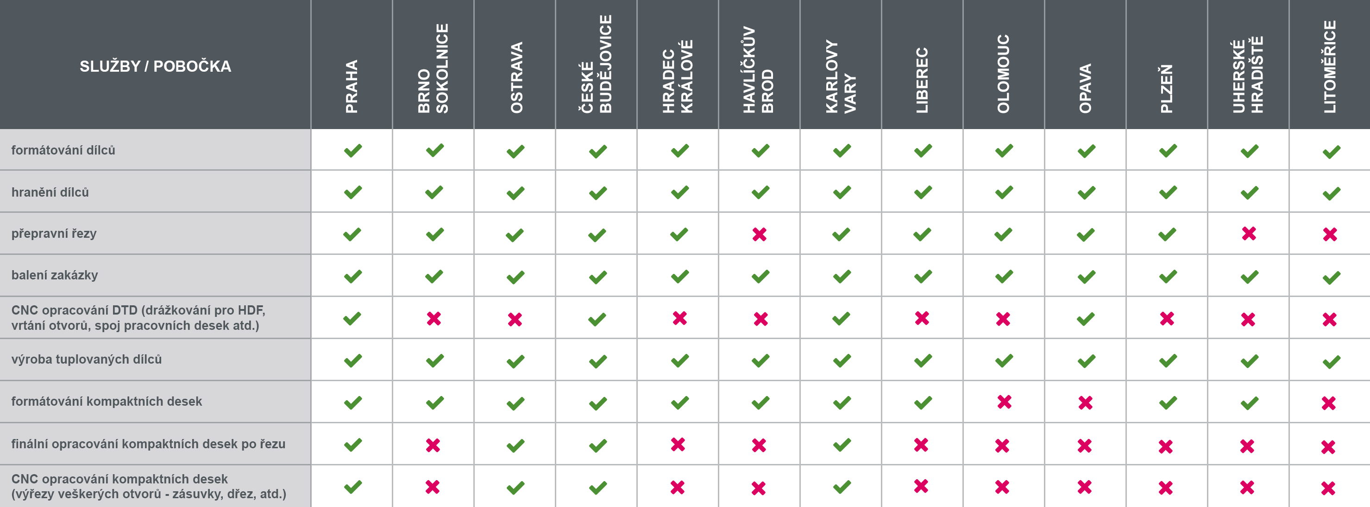
Task: Click red cross for Olomouc formátování kompaktních desek
Action: coord(1004,402)
